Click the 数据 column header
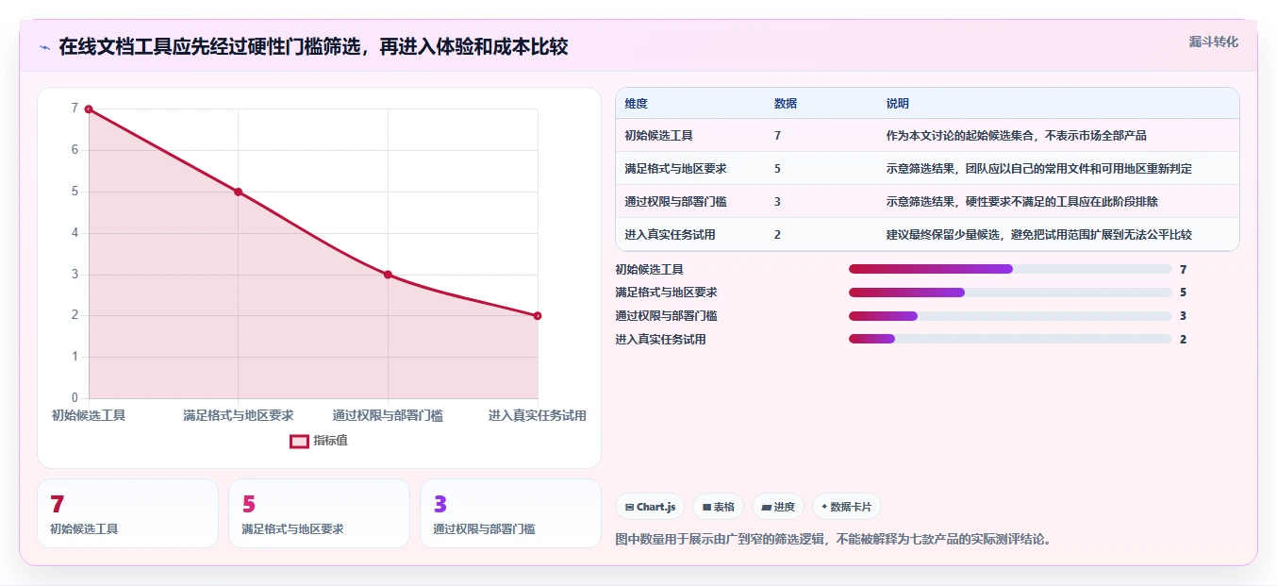This screenshot has width=1277, height=586. [786, 104]
